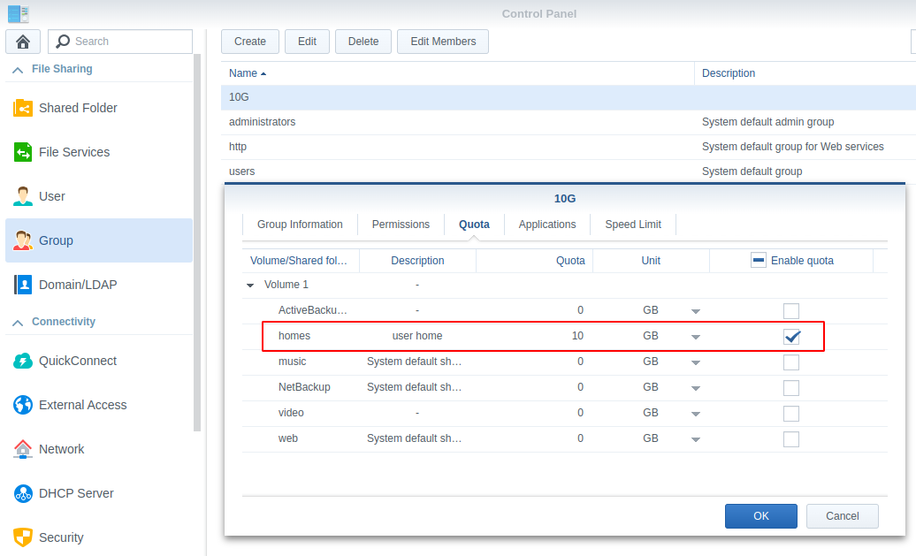Switch to the Permissions tab
Image resolution: width=916 pixels, height=556 pixels.
click(x=401, y=225)
